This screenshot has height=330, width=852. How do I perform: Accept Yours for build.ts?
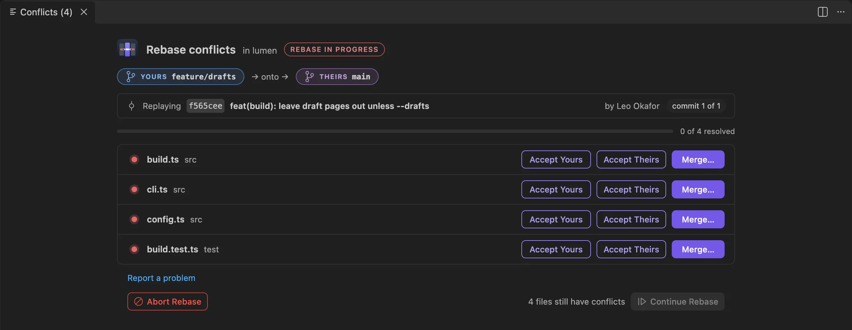556,159
